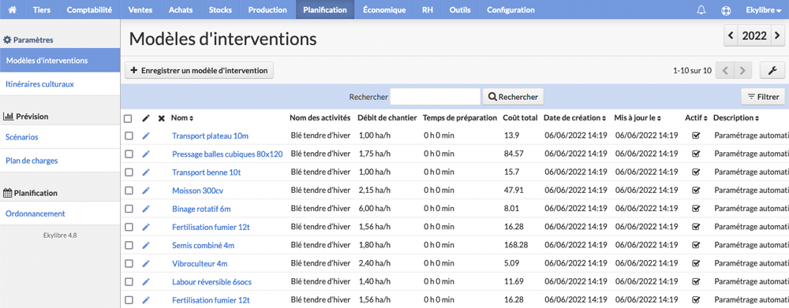Edit Transport plateau 10m with pencil
Image resolution: width=789 pixels, height=308 pixels.
(x=146, y=135)
